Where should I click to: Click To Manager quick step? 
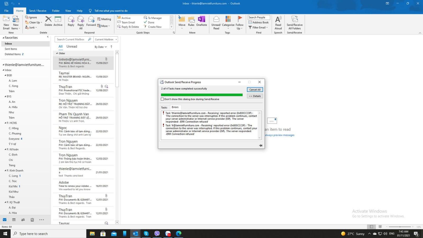[153, 18]
